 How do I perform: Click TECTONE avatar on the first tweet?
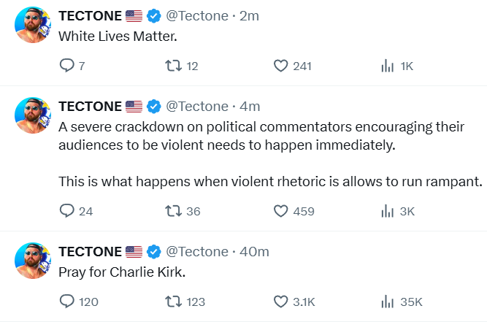[x=33, y=25]
